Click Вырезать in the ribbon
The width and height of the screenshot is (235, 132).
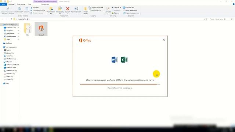35,7
